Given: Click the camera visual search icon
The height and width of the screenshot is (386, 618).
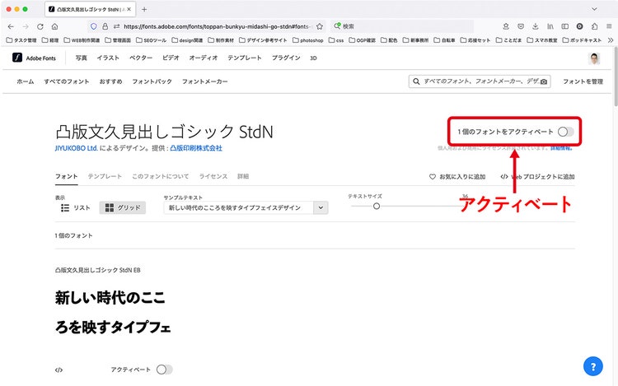Looking at the screenshot, I should (544, 81).
